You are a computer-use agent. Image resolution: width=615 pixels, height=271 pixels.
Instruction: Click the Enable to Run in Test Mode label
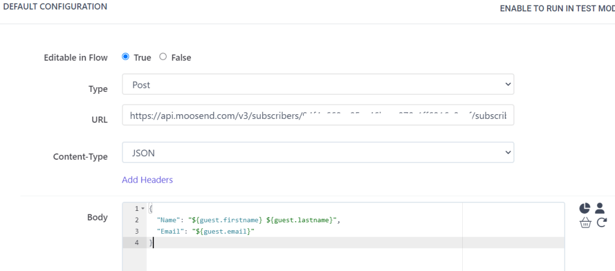point(557,9)
